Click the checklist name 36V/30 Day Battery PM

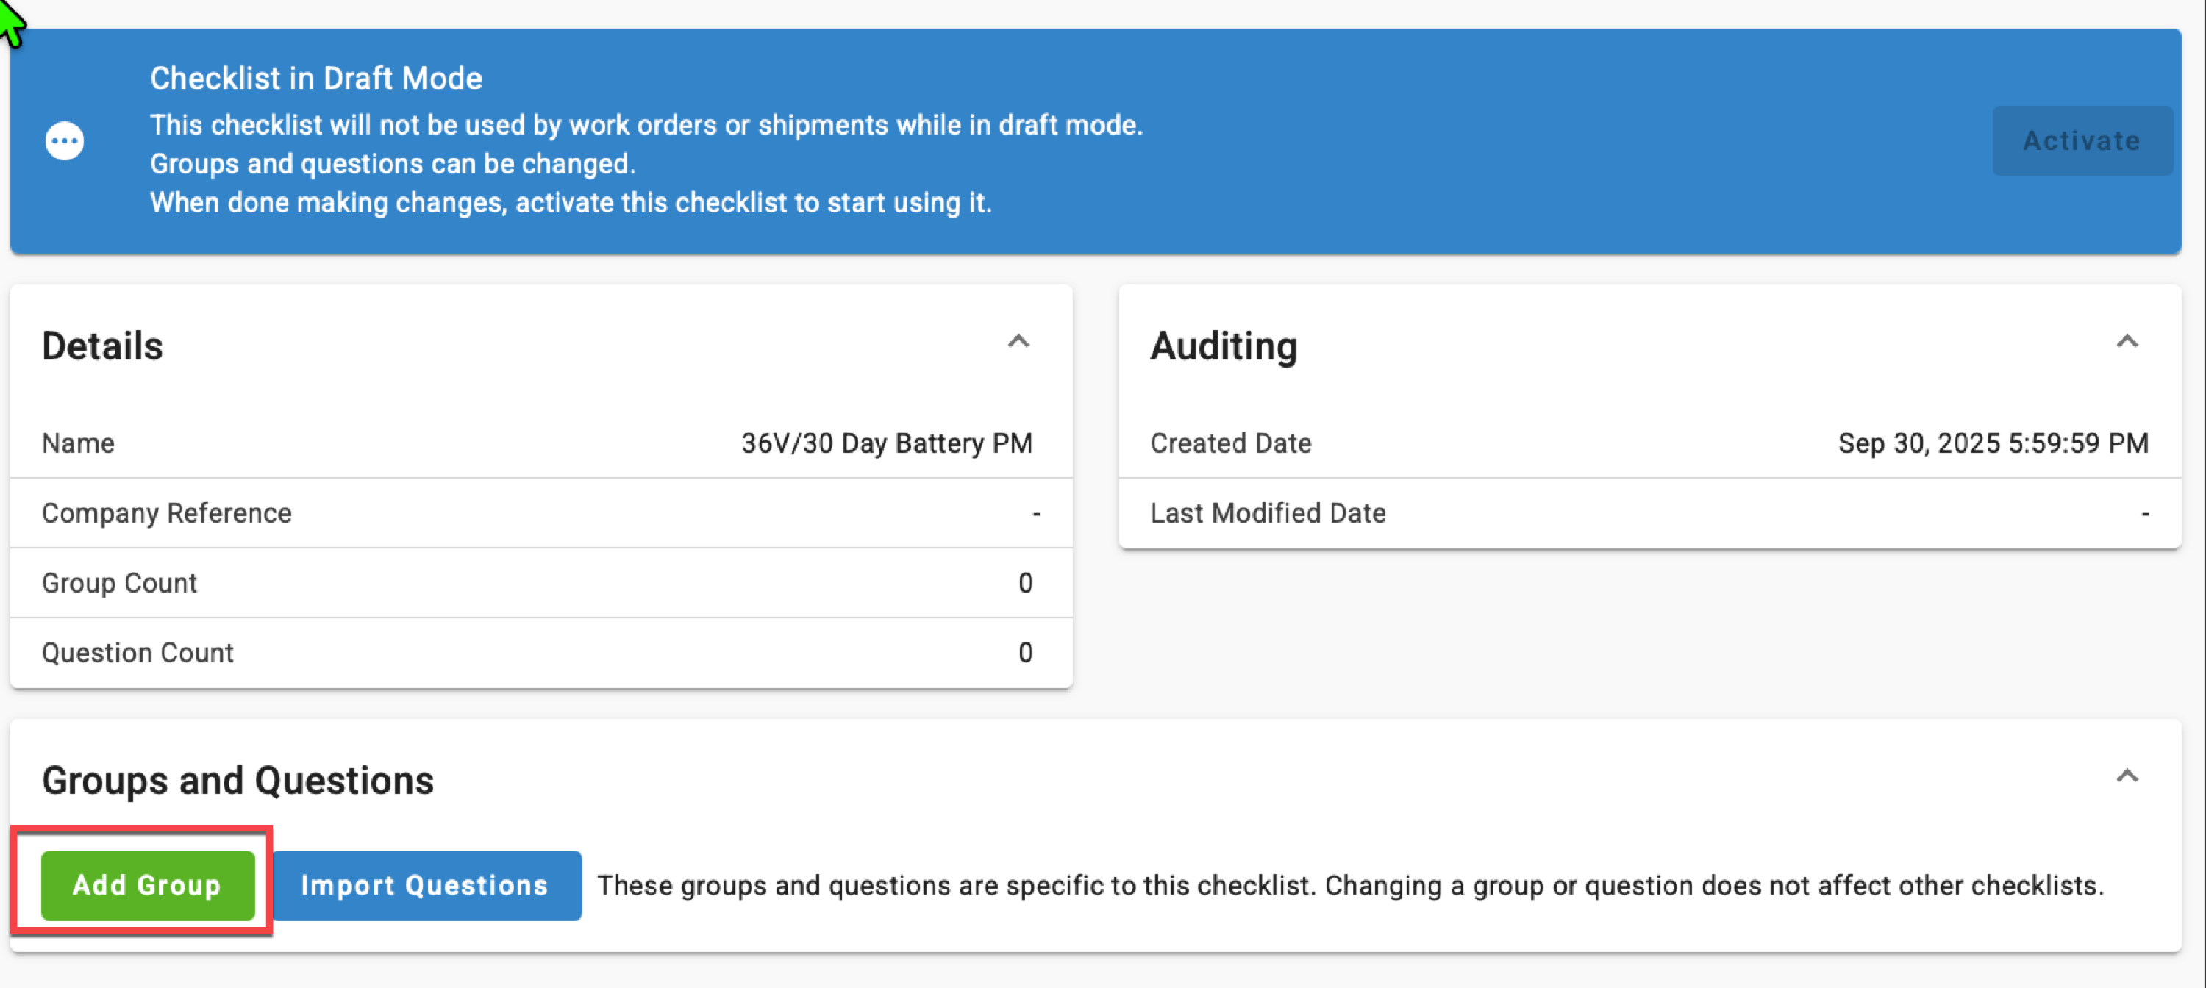[886, 443]
